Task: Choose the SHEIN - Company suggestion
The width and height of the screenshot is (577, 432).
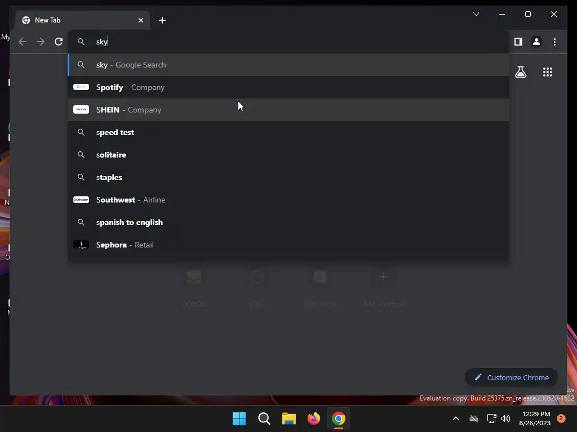Action: [289, 110]
